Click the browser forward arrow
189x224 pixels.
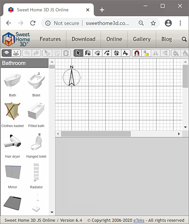point(21,23)
